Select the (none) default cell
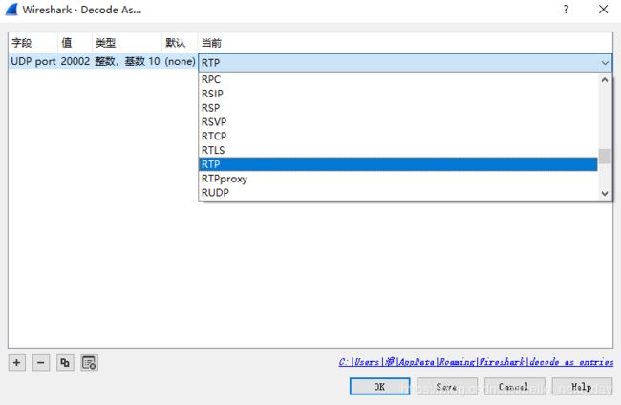Screen dimensions: 621x405 [181, 61]
